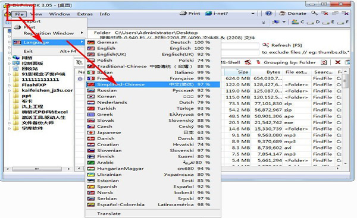Choose Russian language
The image size is (357, 218).
(x=153, y=90)
